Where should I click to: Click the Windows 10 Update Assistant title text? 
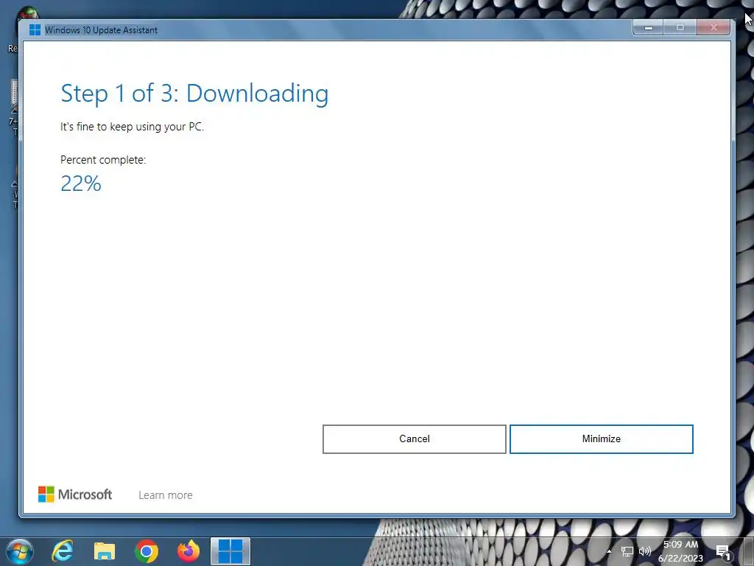click(x=101, y=29)
